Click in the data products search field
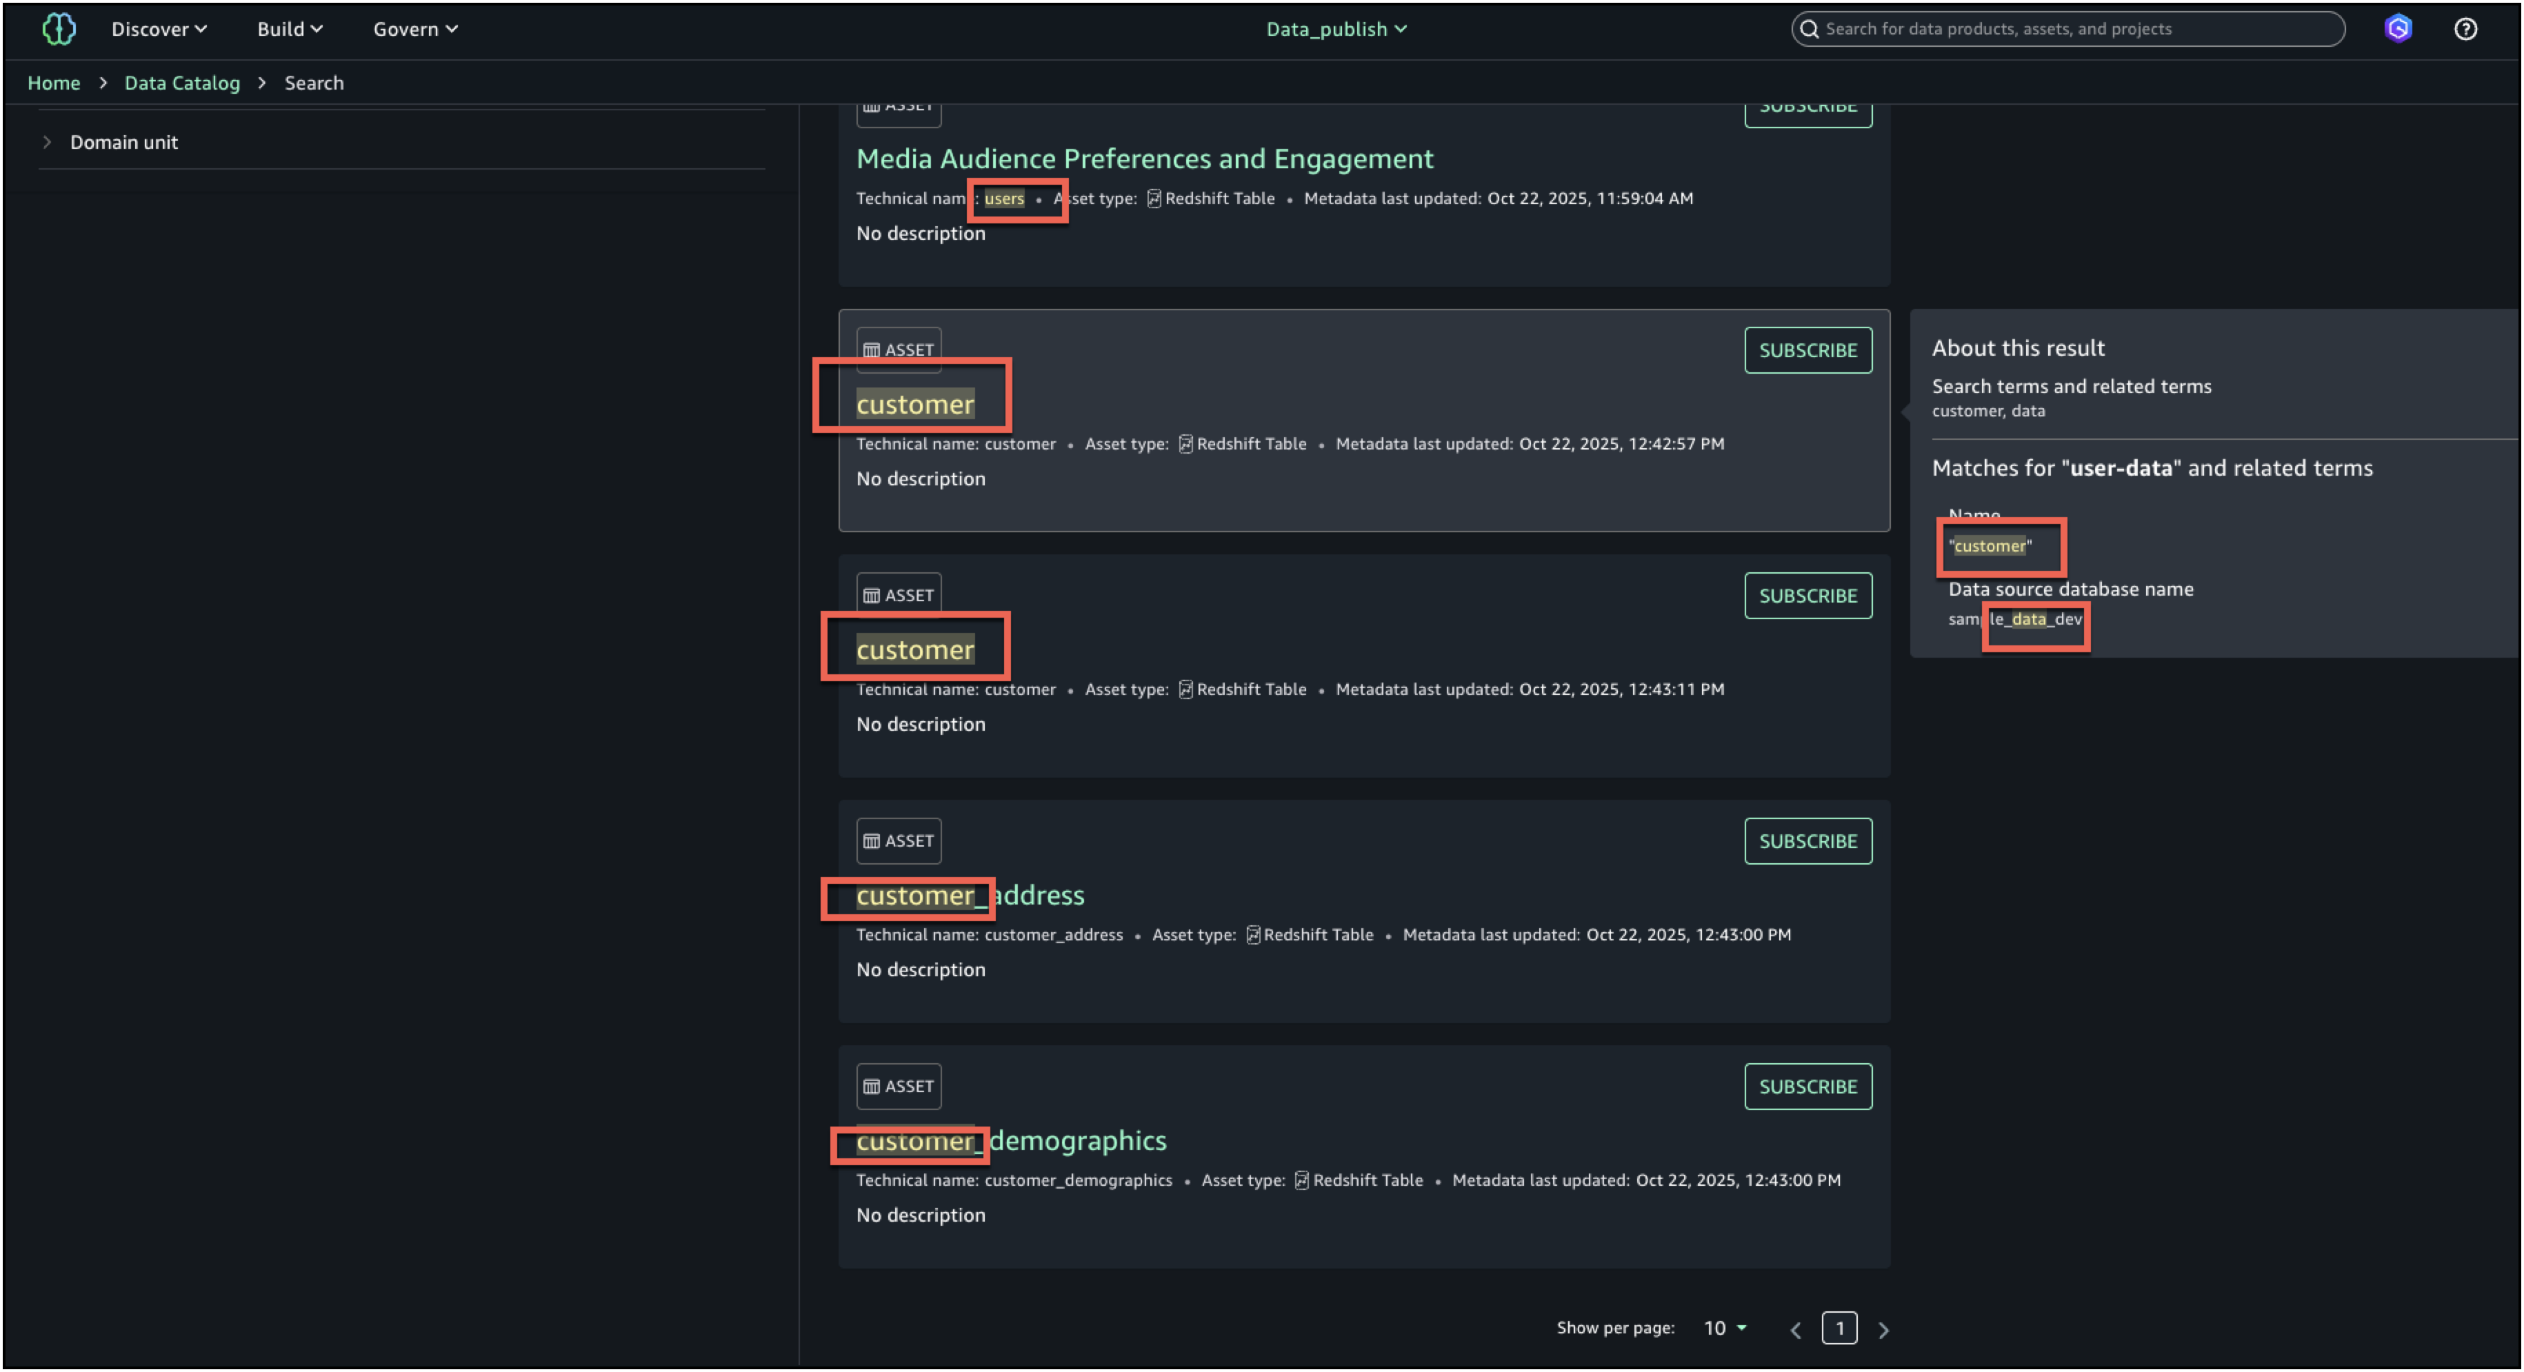 click(x=2077, y=30)
